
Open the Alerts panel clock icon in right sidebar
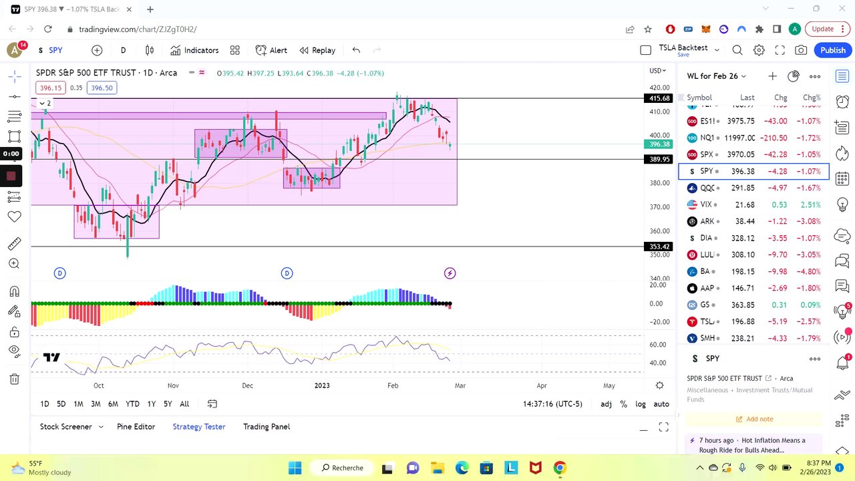point(842,102)
